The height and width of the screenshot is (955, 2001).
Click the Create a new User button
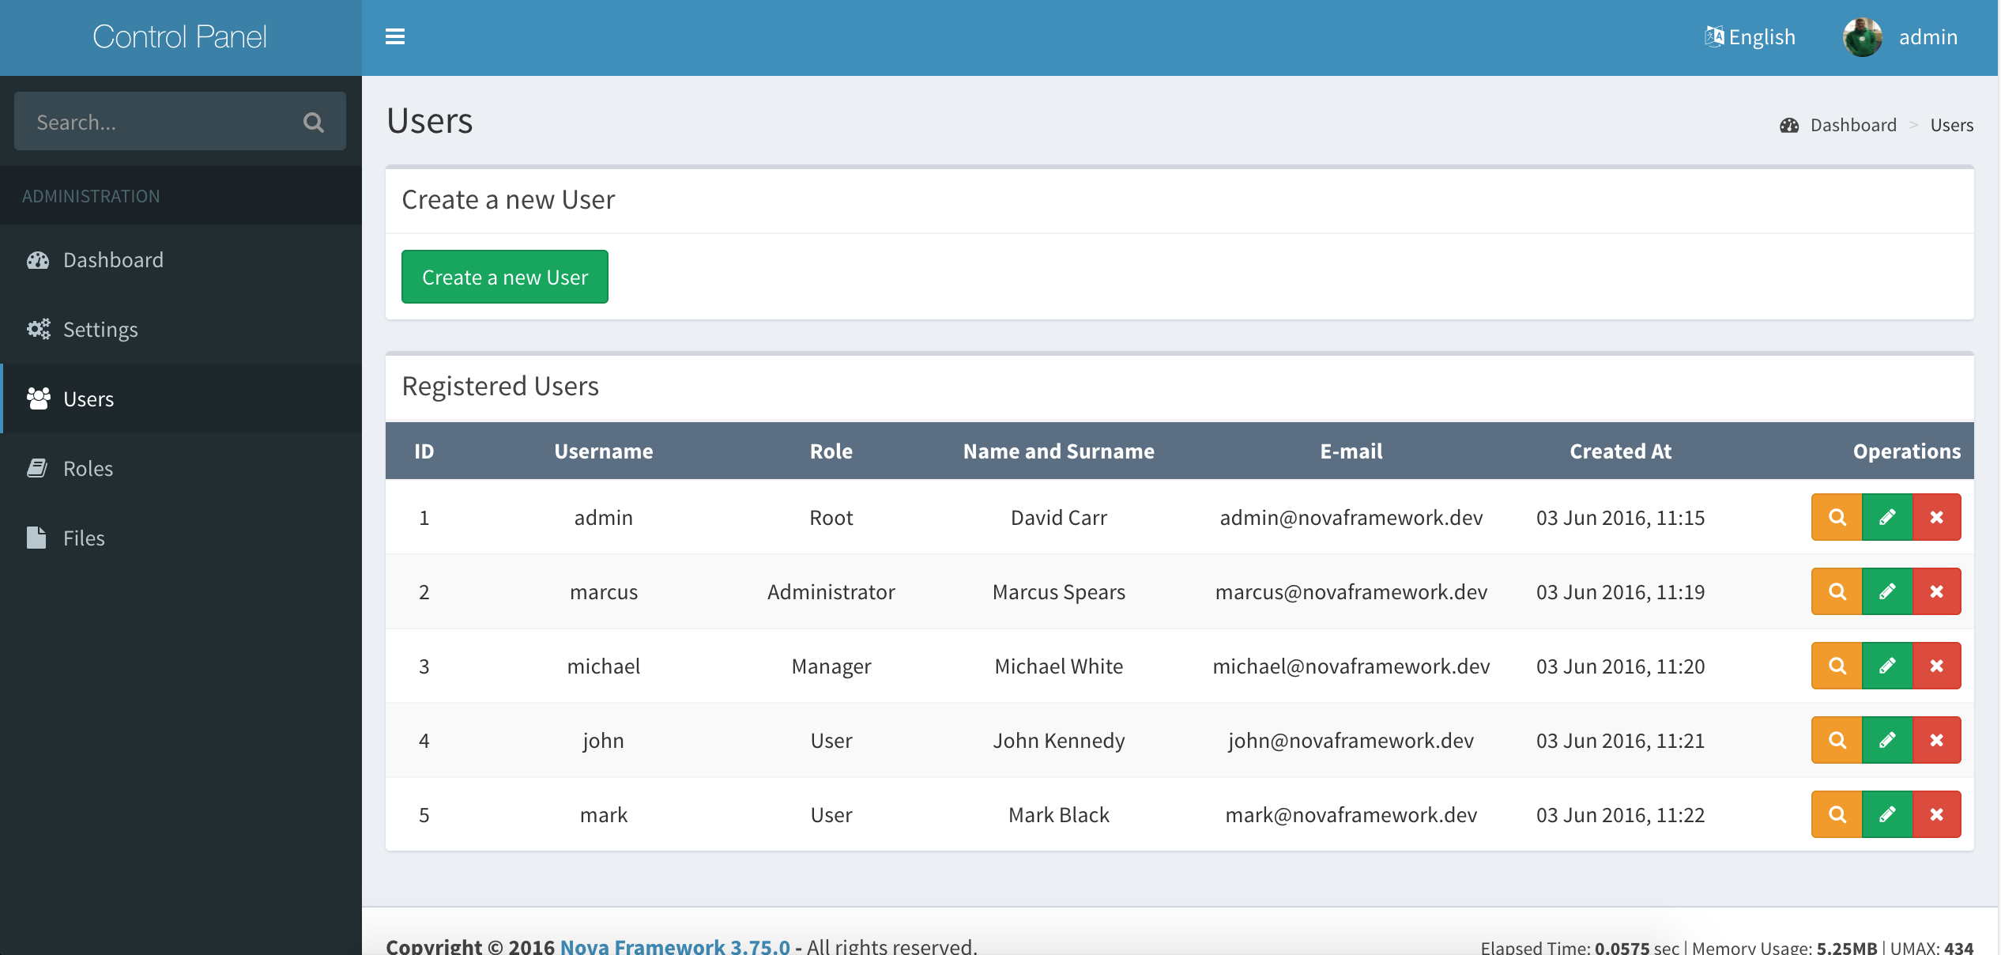click(504, 276)
